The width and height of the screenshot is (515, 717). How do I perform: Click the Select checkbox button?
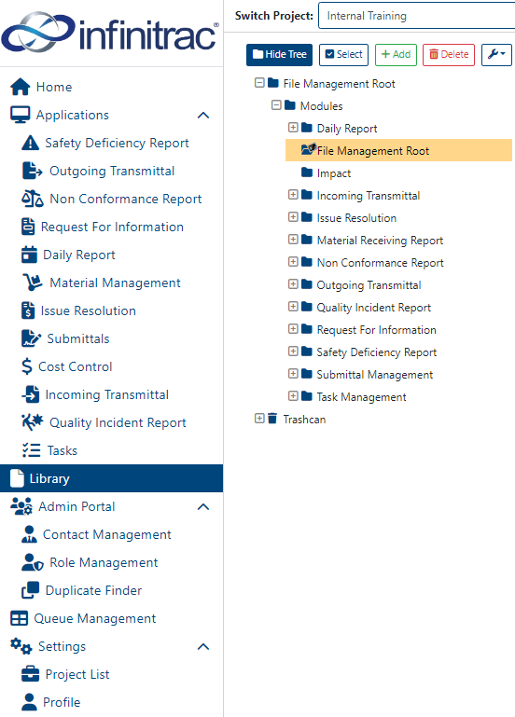pos(343,54)
